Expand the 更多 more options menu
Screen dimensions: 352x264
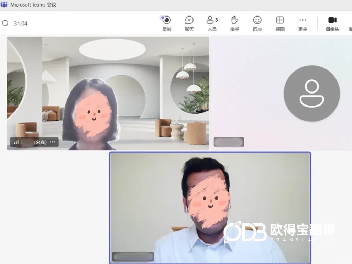[302, 23]
